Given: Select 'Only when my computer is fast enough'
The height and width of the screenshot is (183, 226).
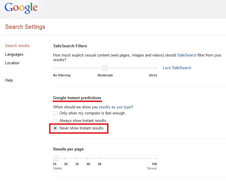Looking at the screenshot, I should coord(55,113).
